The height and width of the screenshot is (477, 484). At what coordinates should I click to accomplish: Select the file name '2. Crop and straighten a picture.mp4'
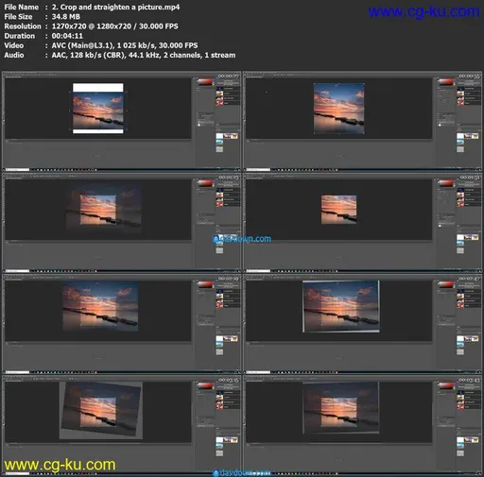pos(115,7)
